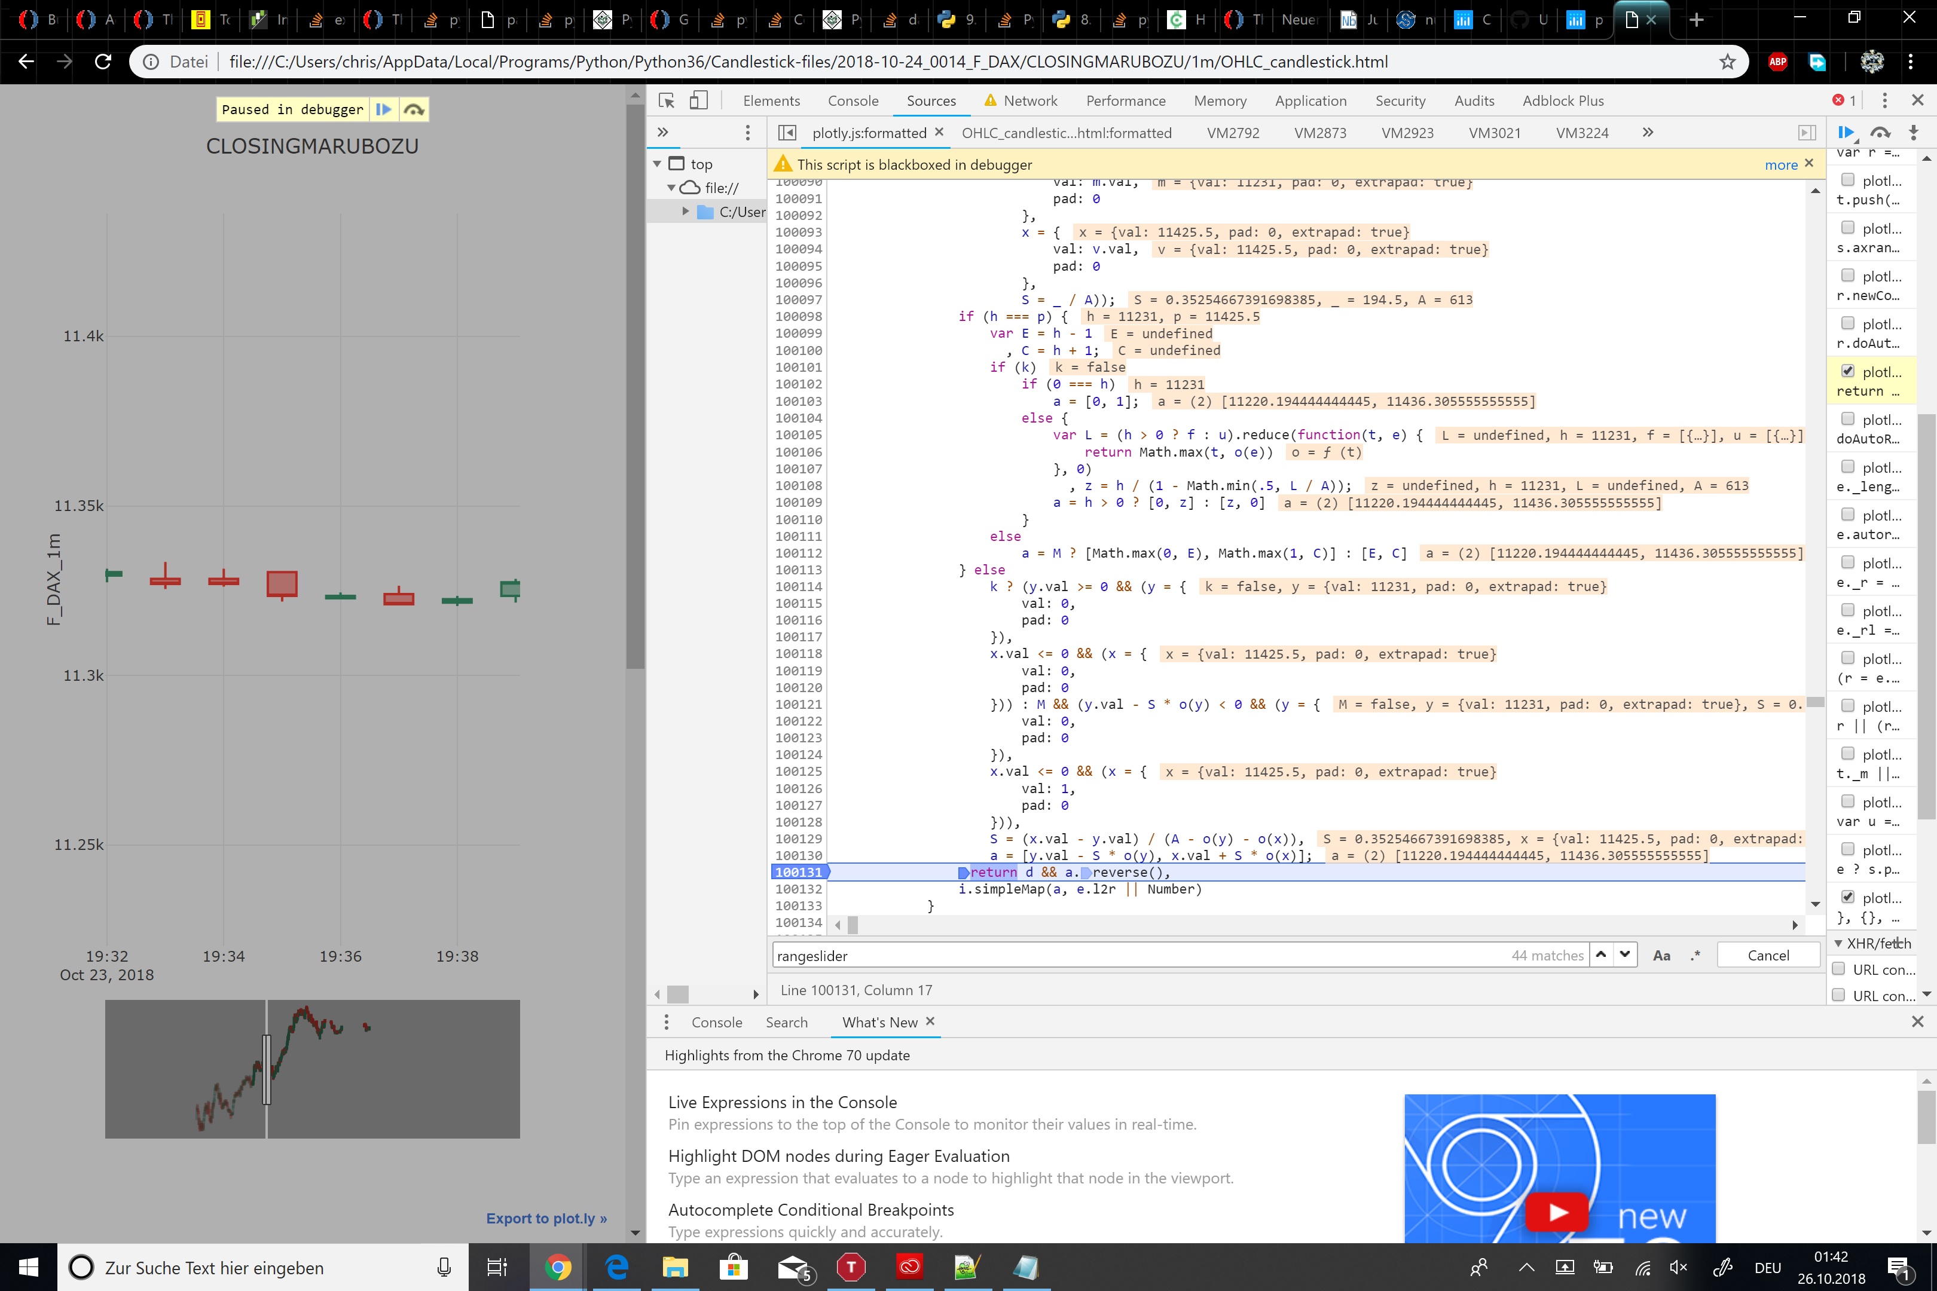Enable regex search with the .* toggle
The height and width of the screenshot is (1291, 1937).
(x=1694, y=955)
